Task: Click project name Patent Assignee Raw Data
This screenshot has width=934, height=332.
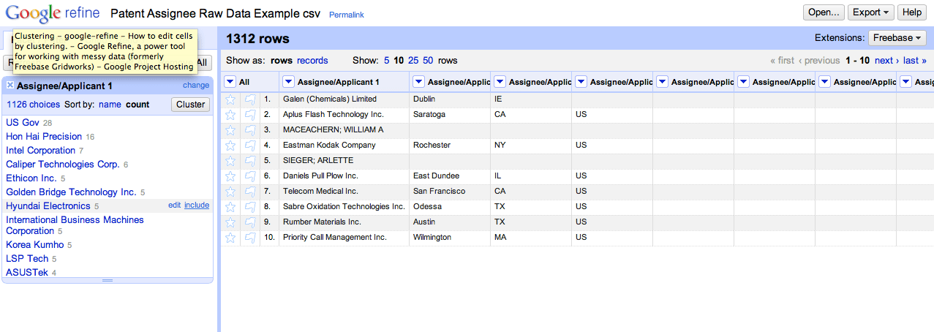Action: coord(215,13)
